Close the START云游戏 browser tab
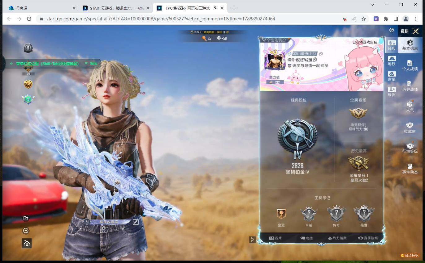The height and width of the screenshot is (263, 425). [148, 8]
